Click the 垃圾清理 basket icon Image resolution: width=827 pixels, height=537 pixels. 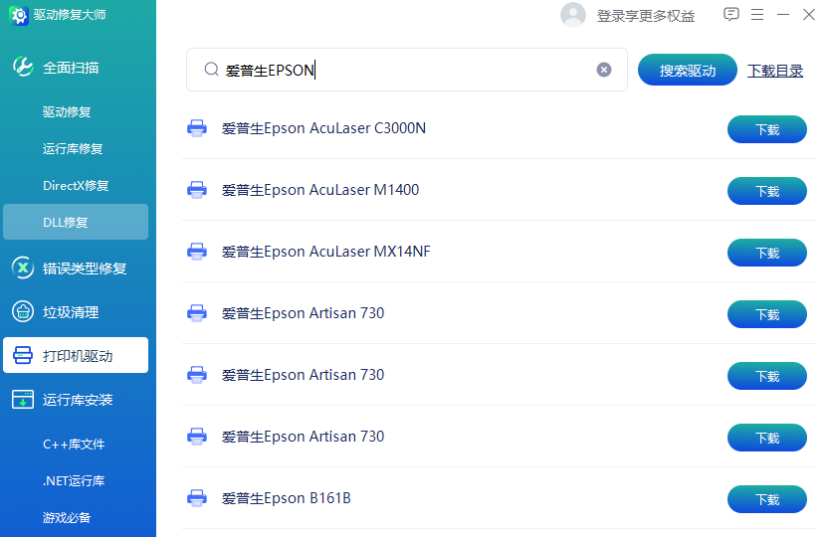[23, 311]
